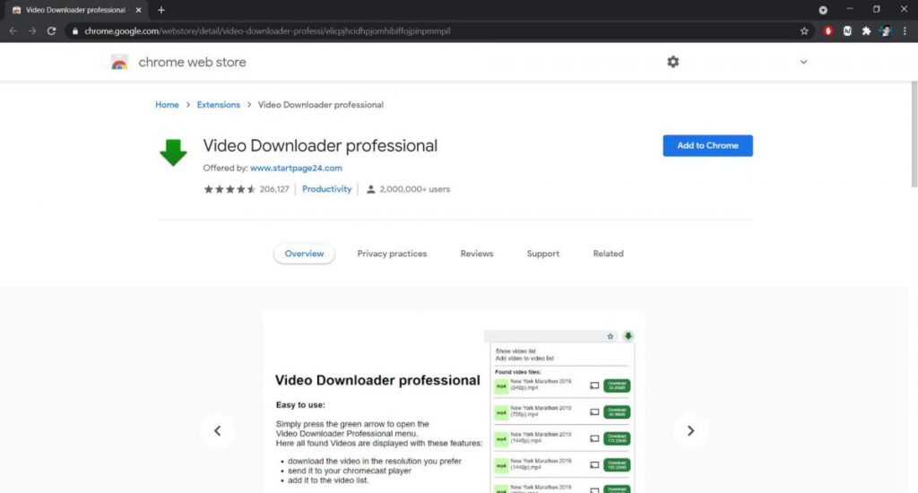Go to next screenshot in carousel
Screen dimensions: 918x493
point(691,431)
